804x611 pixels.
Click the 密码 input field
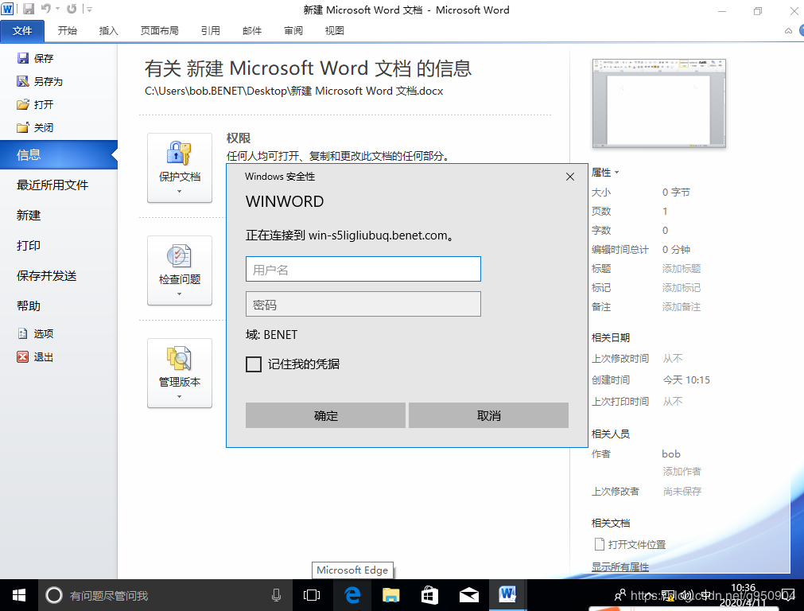tap(363, 304)
